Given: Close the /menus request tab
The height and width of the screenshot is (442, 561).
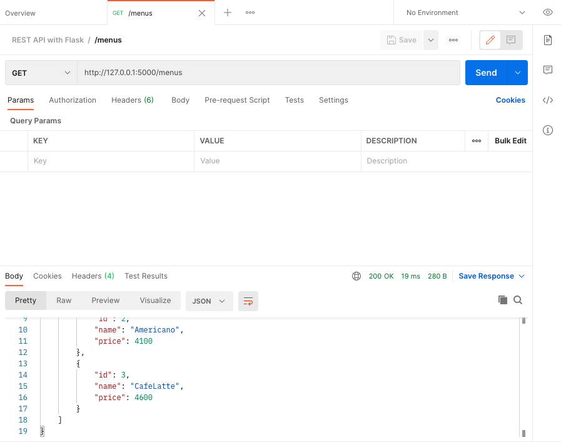Looking at the screenshot, I should point(202,13).
